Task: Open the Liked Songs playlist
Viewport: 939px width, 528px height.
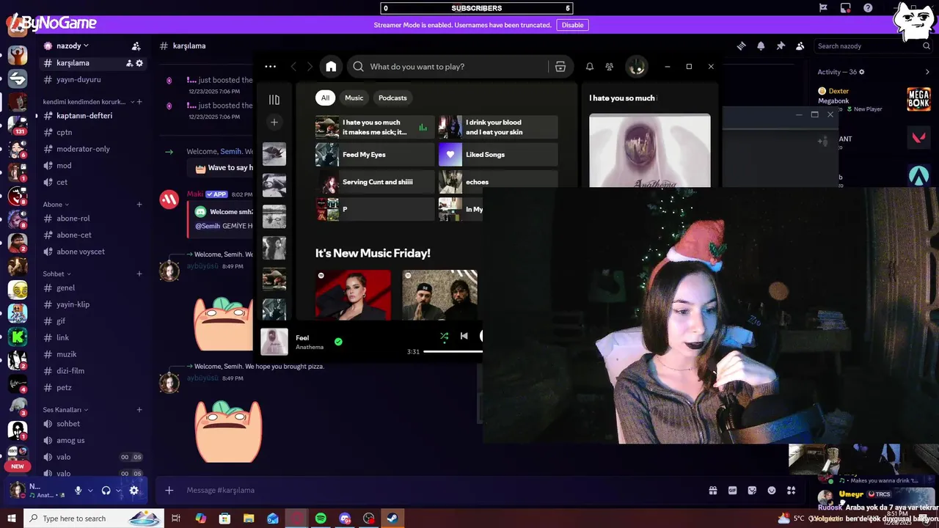Action: pos(498,155)
